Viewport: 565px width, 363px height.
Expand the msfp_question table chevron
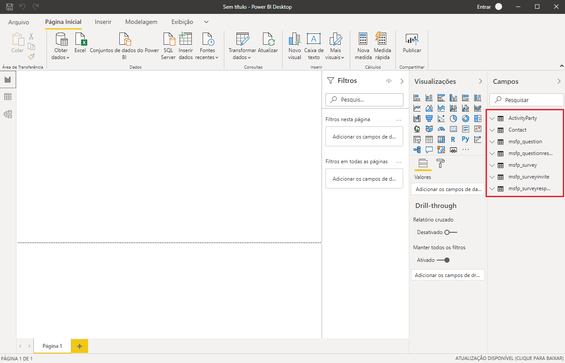(492, 142)
